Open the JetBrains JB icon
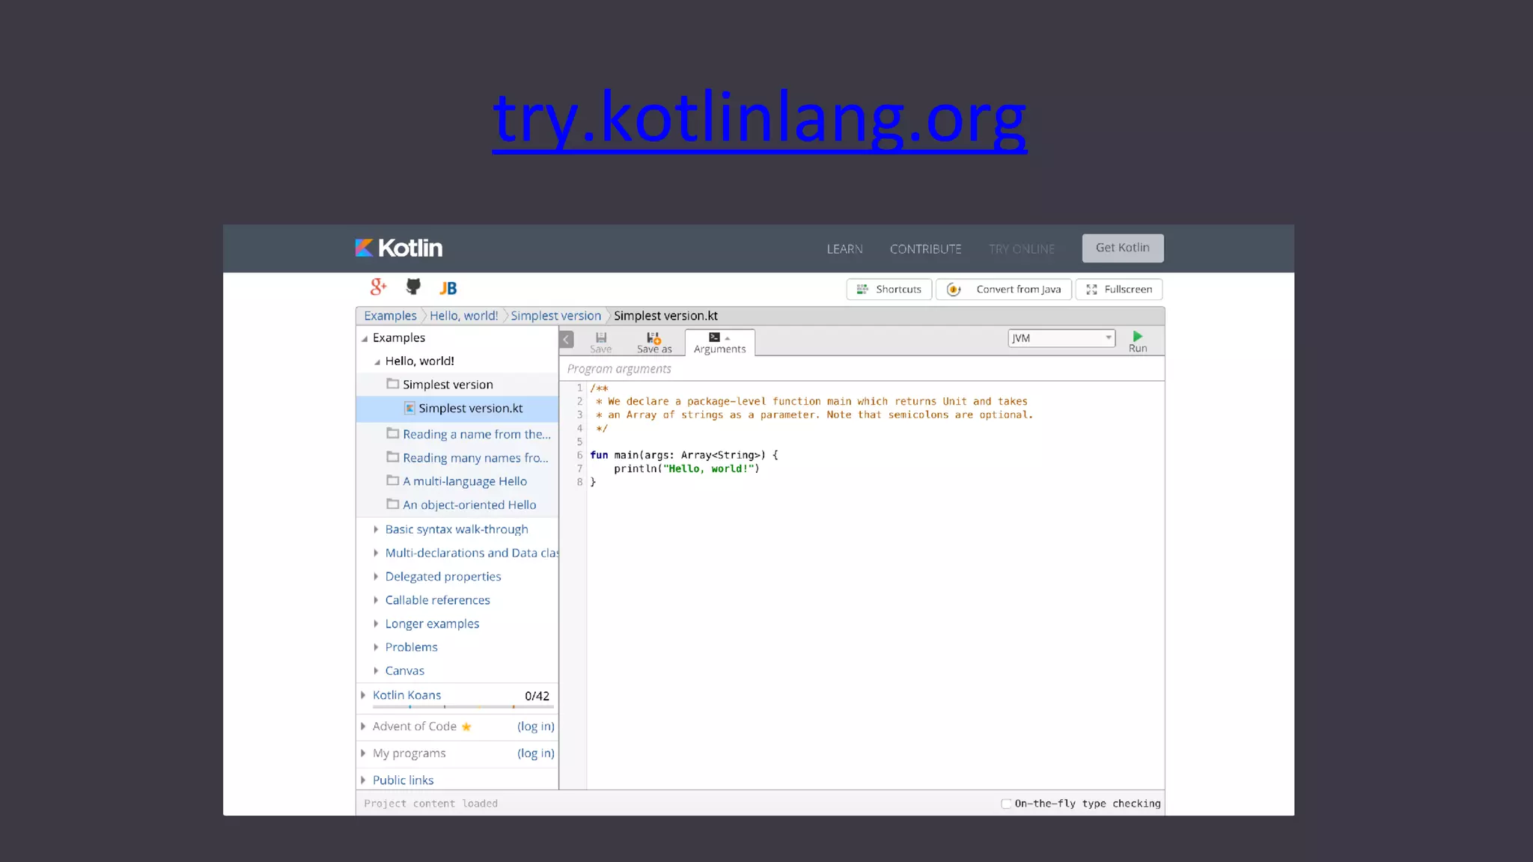Screen dimensions: 1533x862 click(x=448, y=288)
